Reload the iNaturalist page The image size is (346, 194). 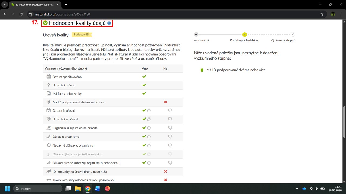pyautogui.click(x=21, y=14)
